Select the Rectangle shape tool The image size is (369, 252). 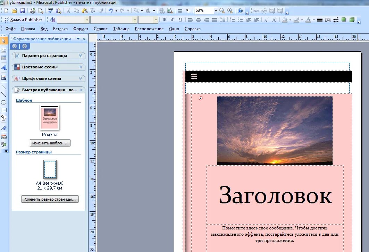(x=4, y=110)
